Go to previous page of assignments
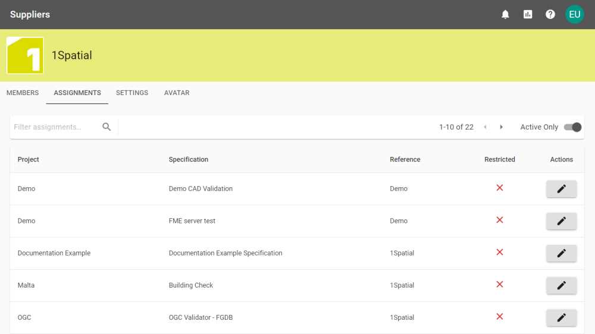Viewport: 595px width, 334px height. tap(485, 127)
